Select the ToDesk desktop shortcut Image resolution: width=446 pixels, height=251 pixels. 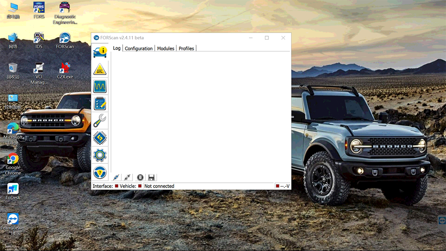pos(13,192)
